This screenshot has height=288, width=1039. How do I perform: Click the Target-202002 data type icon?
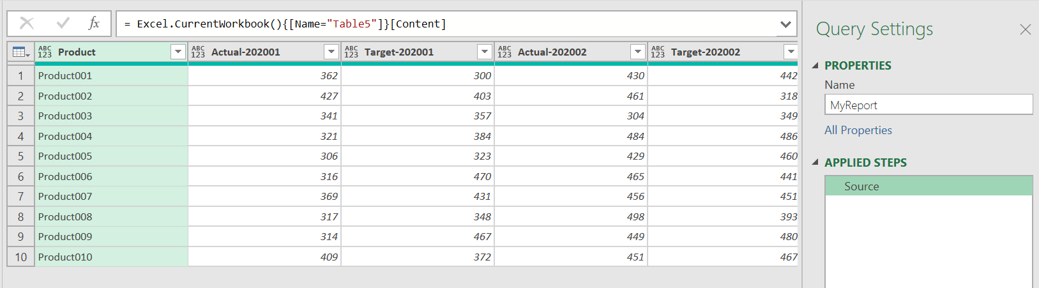tap(658, 52)
